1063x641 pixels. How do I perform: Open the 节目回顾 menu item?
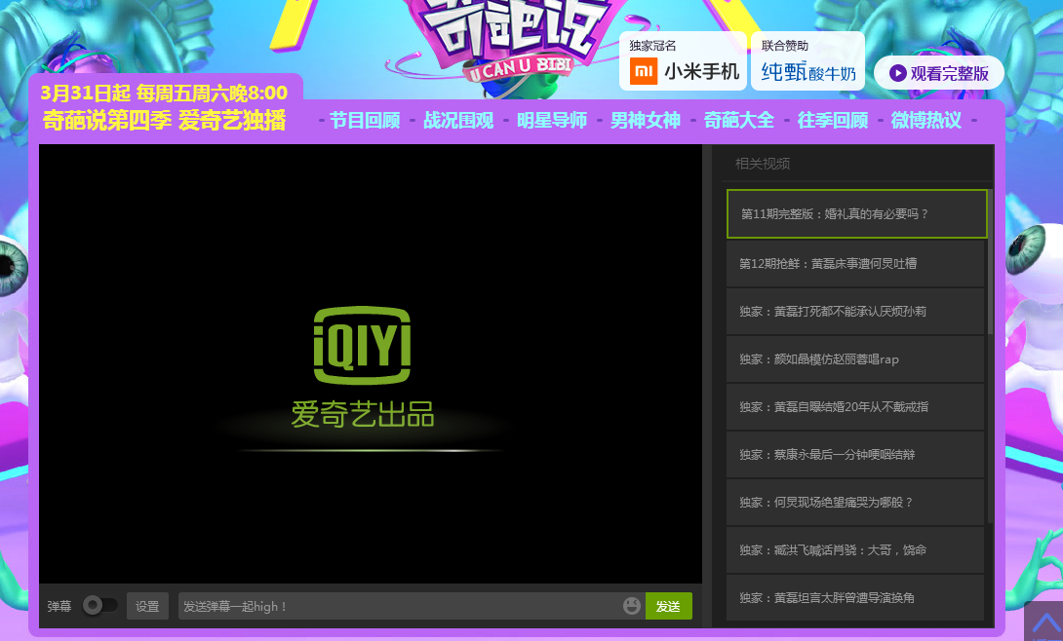pyautogui.click(x=365, y=121)
